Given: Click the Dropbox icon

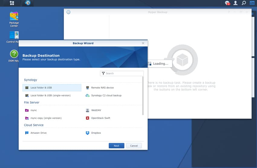Looking at the screenshot, I should [87, 133].
